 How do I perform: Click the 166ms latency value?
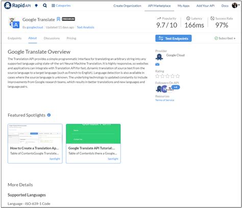pos(195,25)
